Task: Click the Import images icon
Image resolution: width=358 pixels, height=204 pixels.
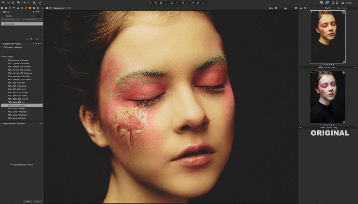Action: [3, 3]
